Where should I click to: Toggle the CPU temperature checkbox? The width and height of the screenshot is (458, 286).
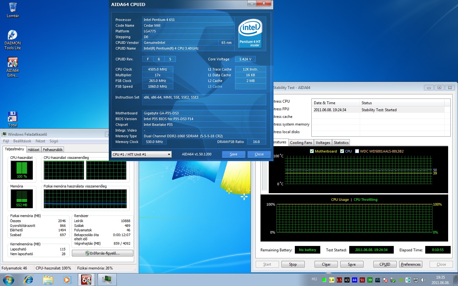pyautogui.click(x=342, y=151)
